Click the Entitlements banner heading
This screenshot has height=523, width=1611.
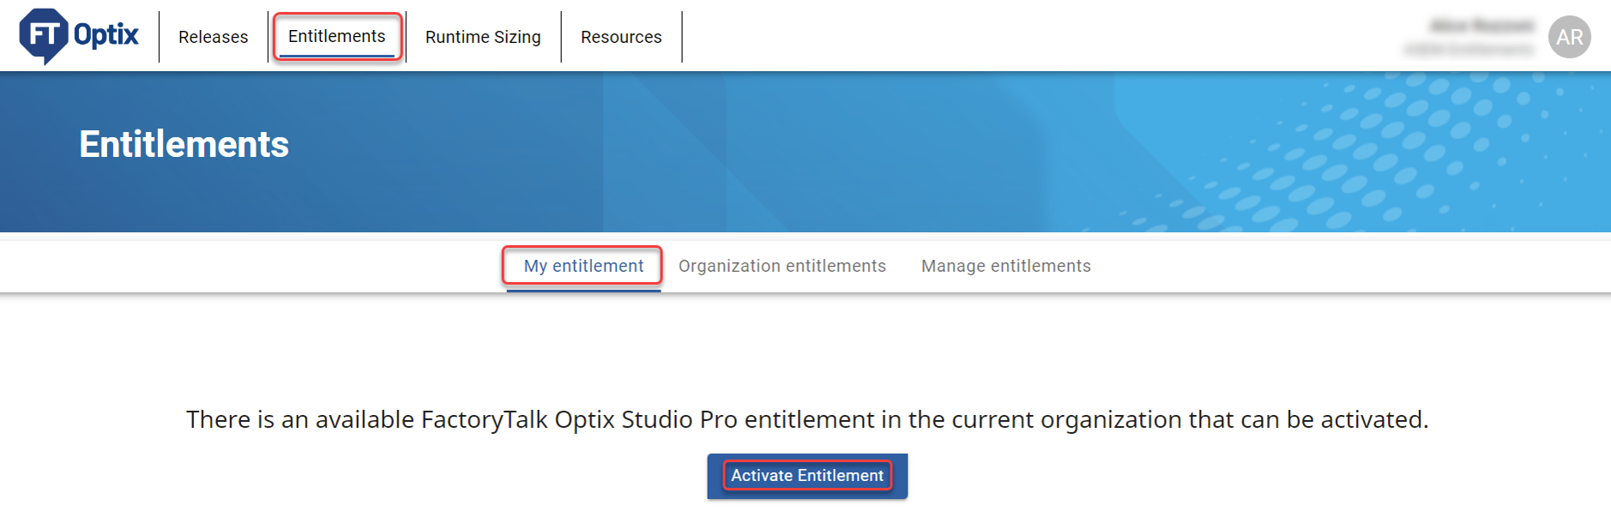point(184,143)
